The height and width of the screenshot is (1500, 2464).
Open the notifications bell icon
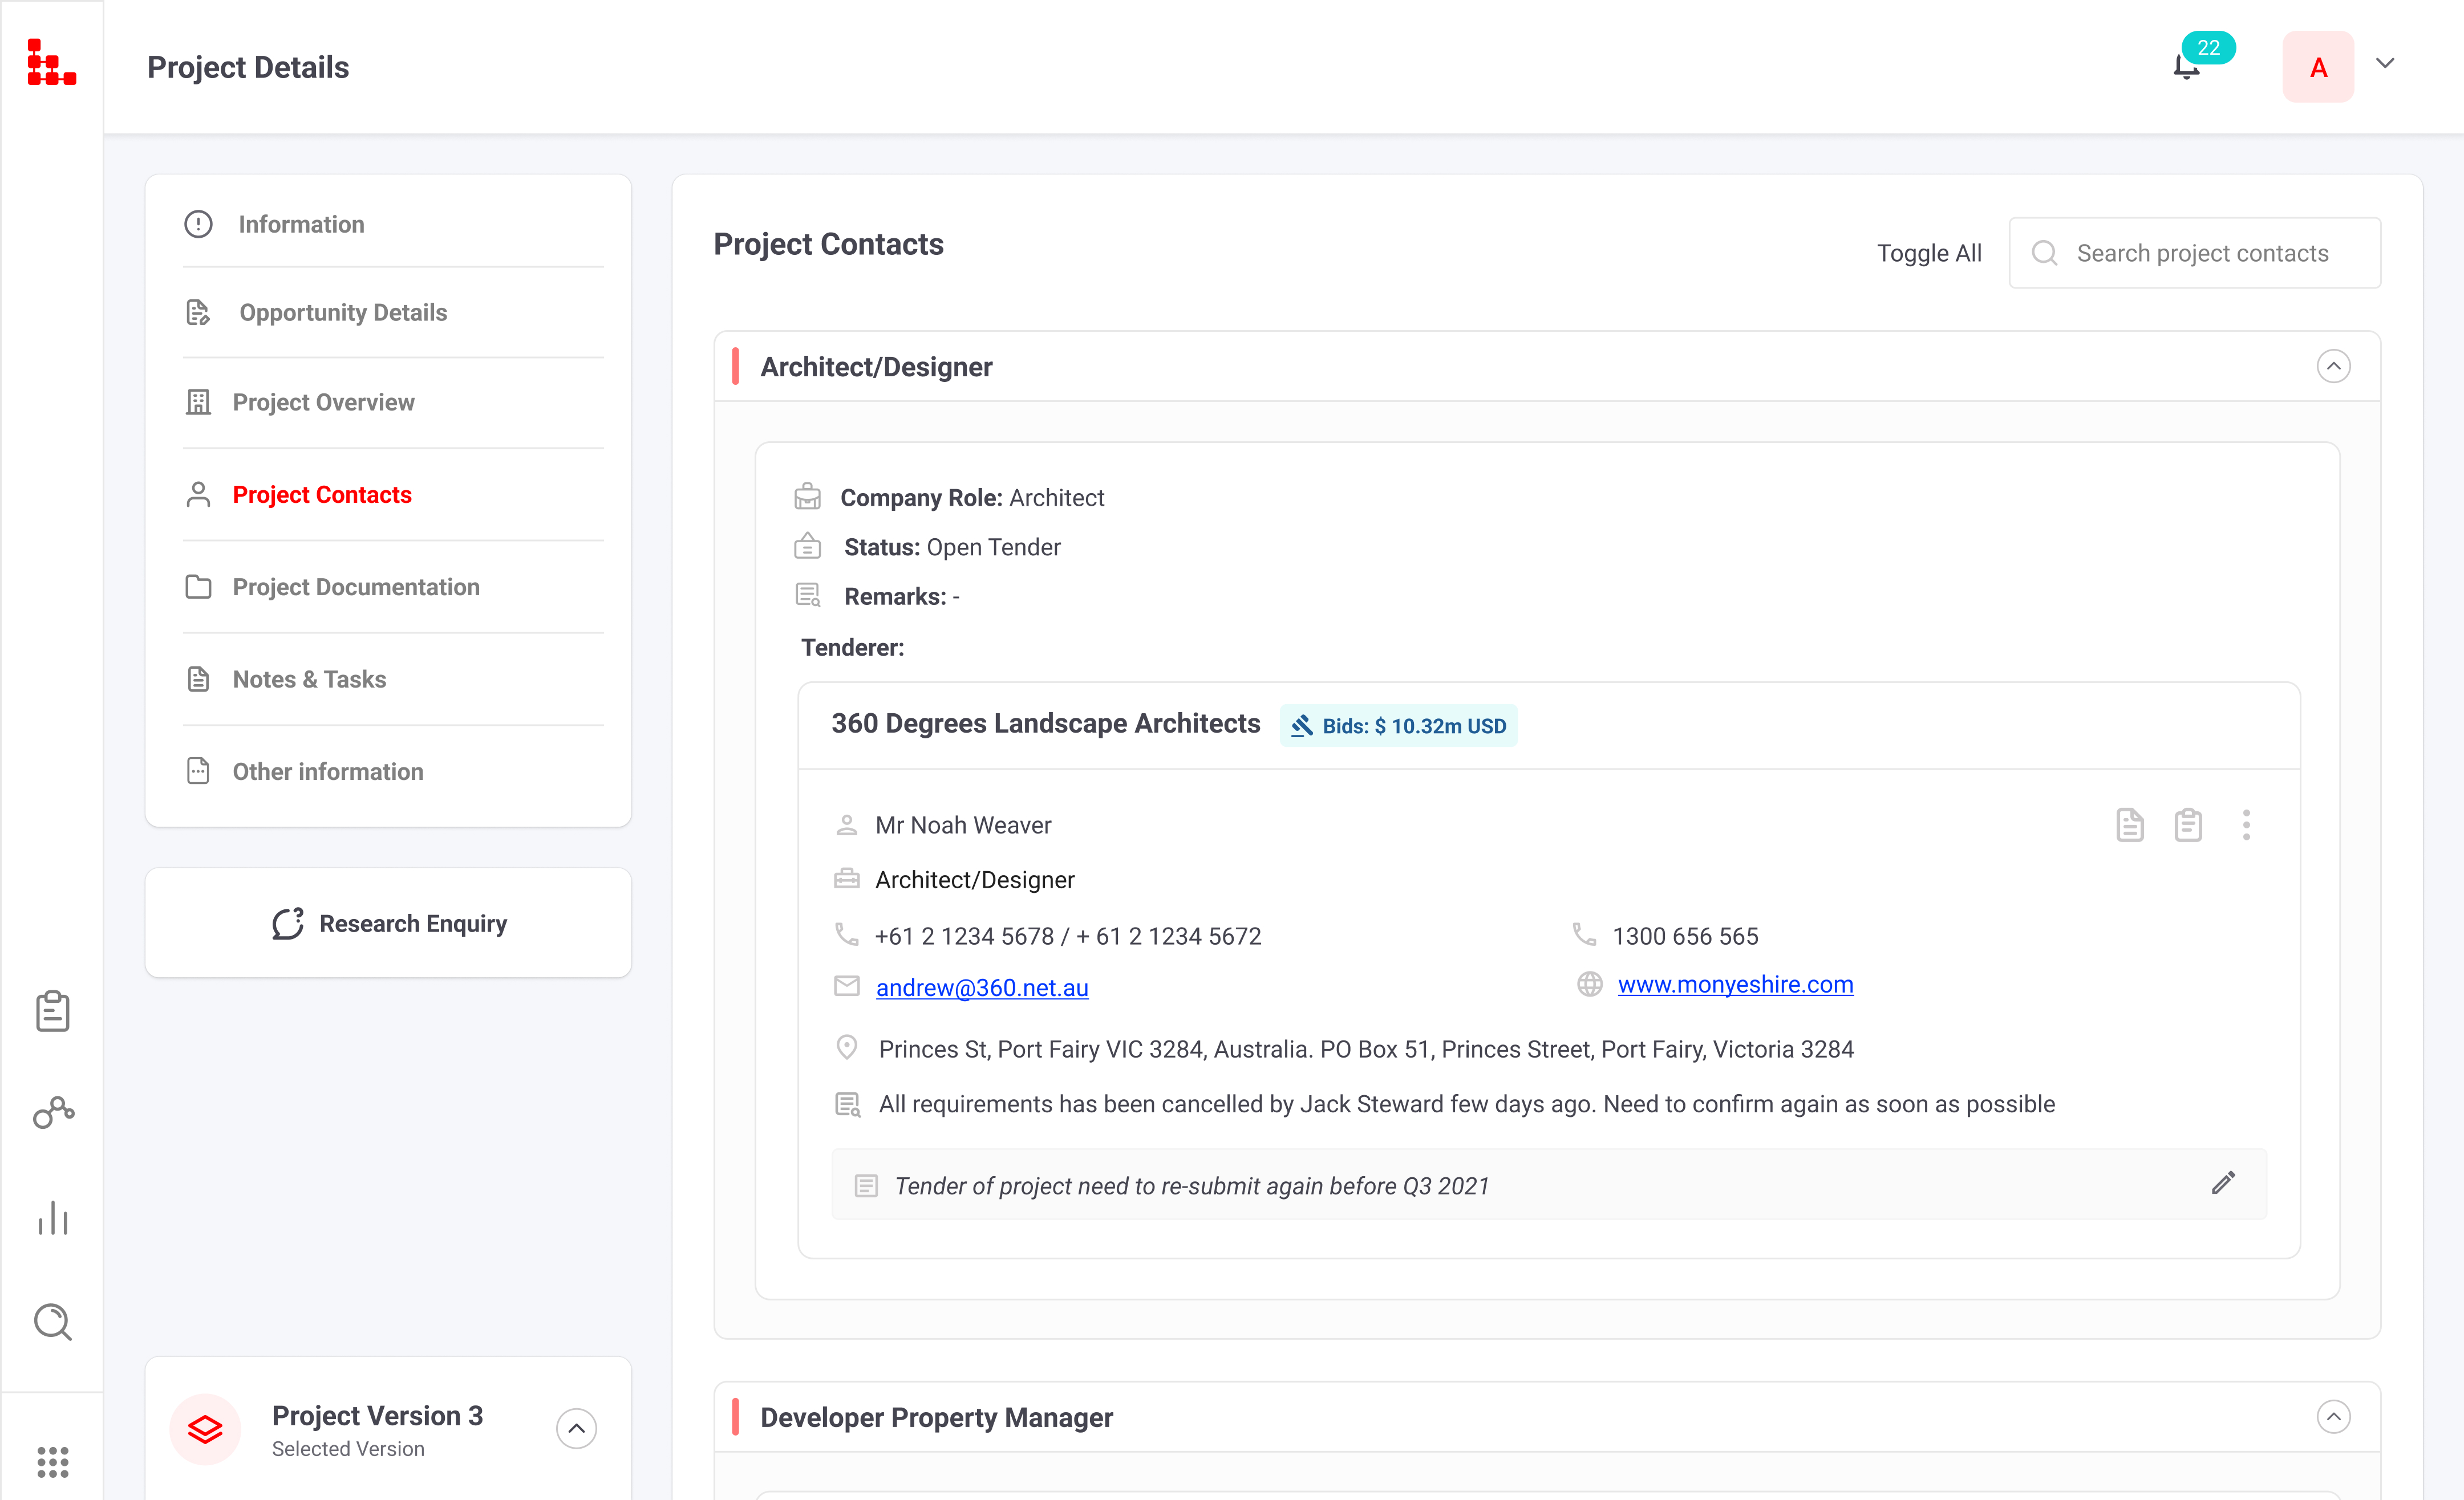point(2186,68)
